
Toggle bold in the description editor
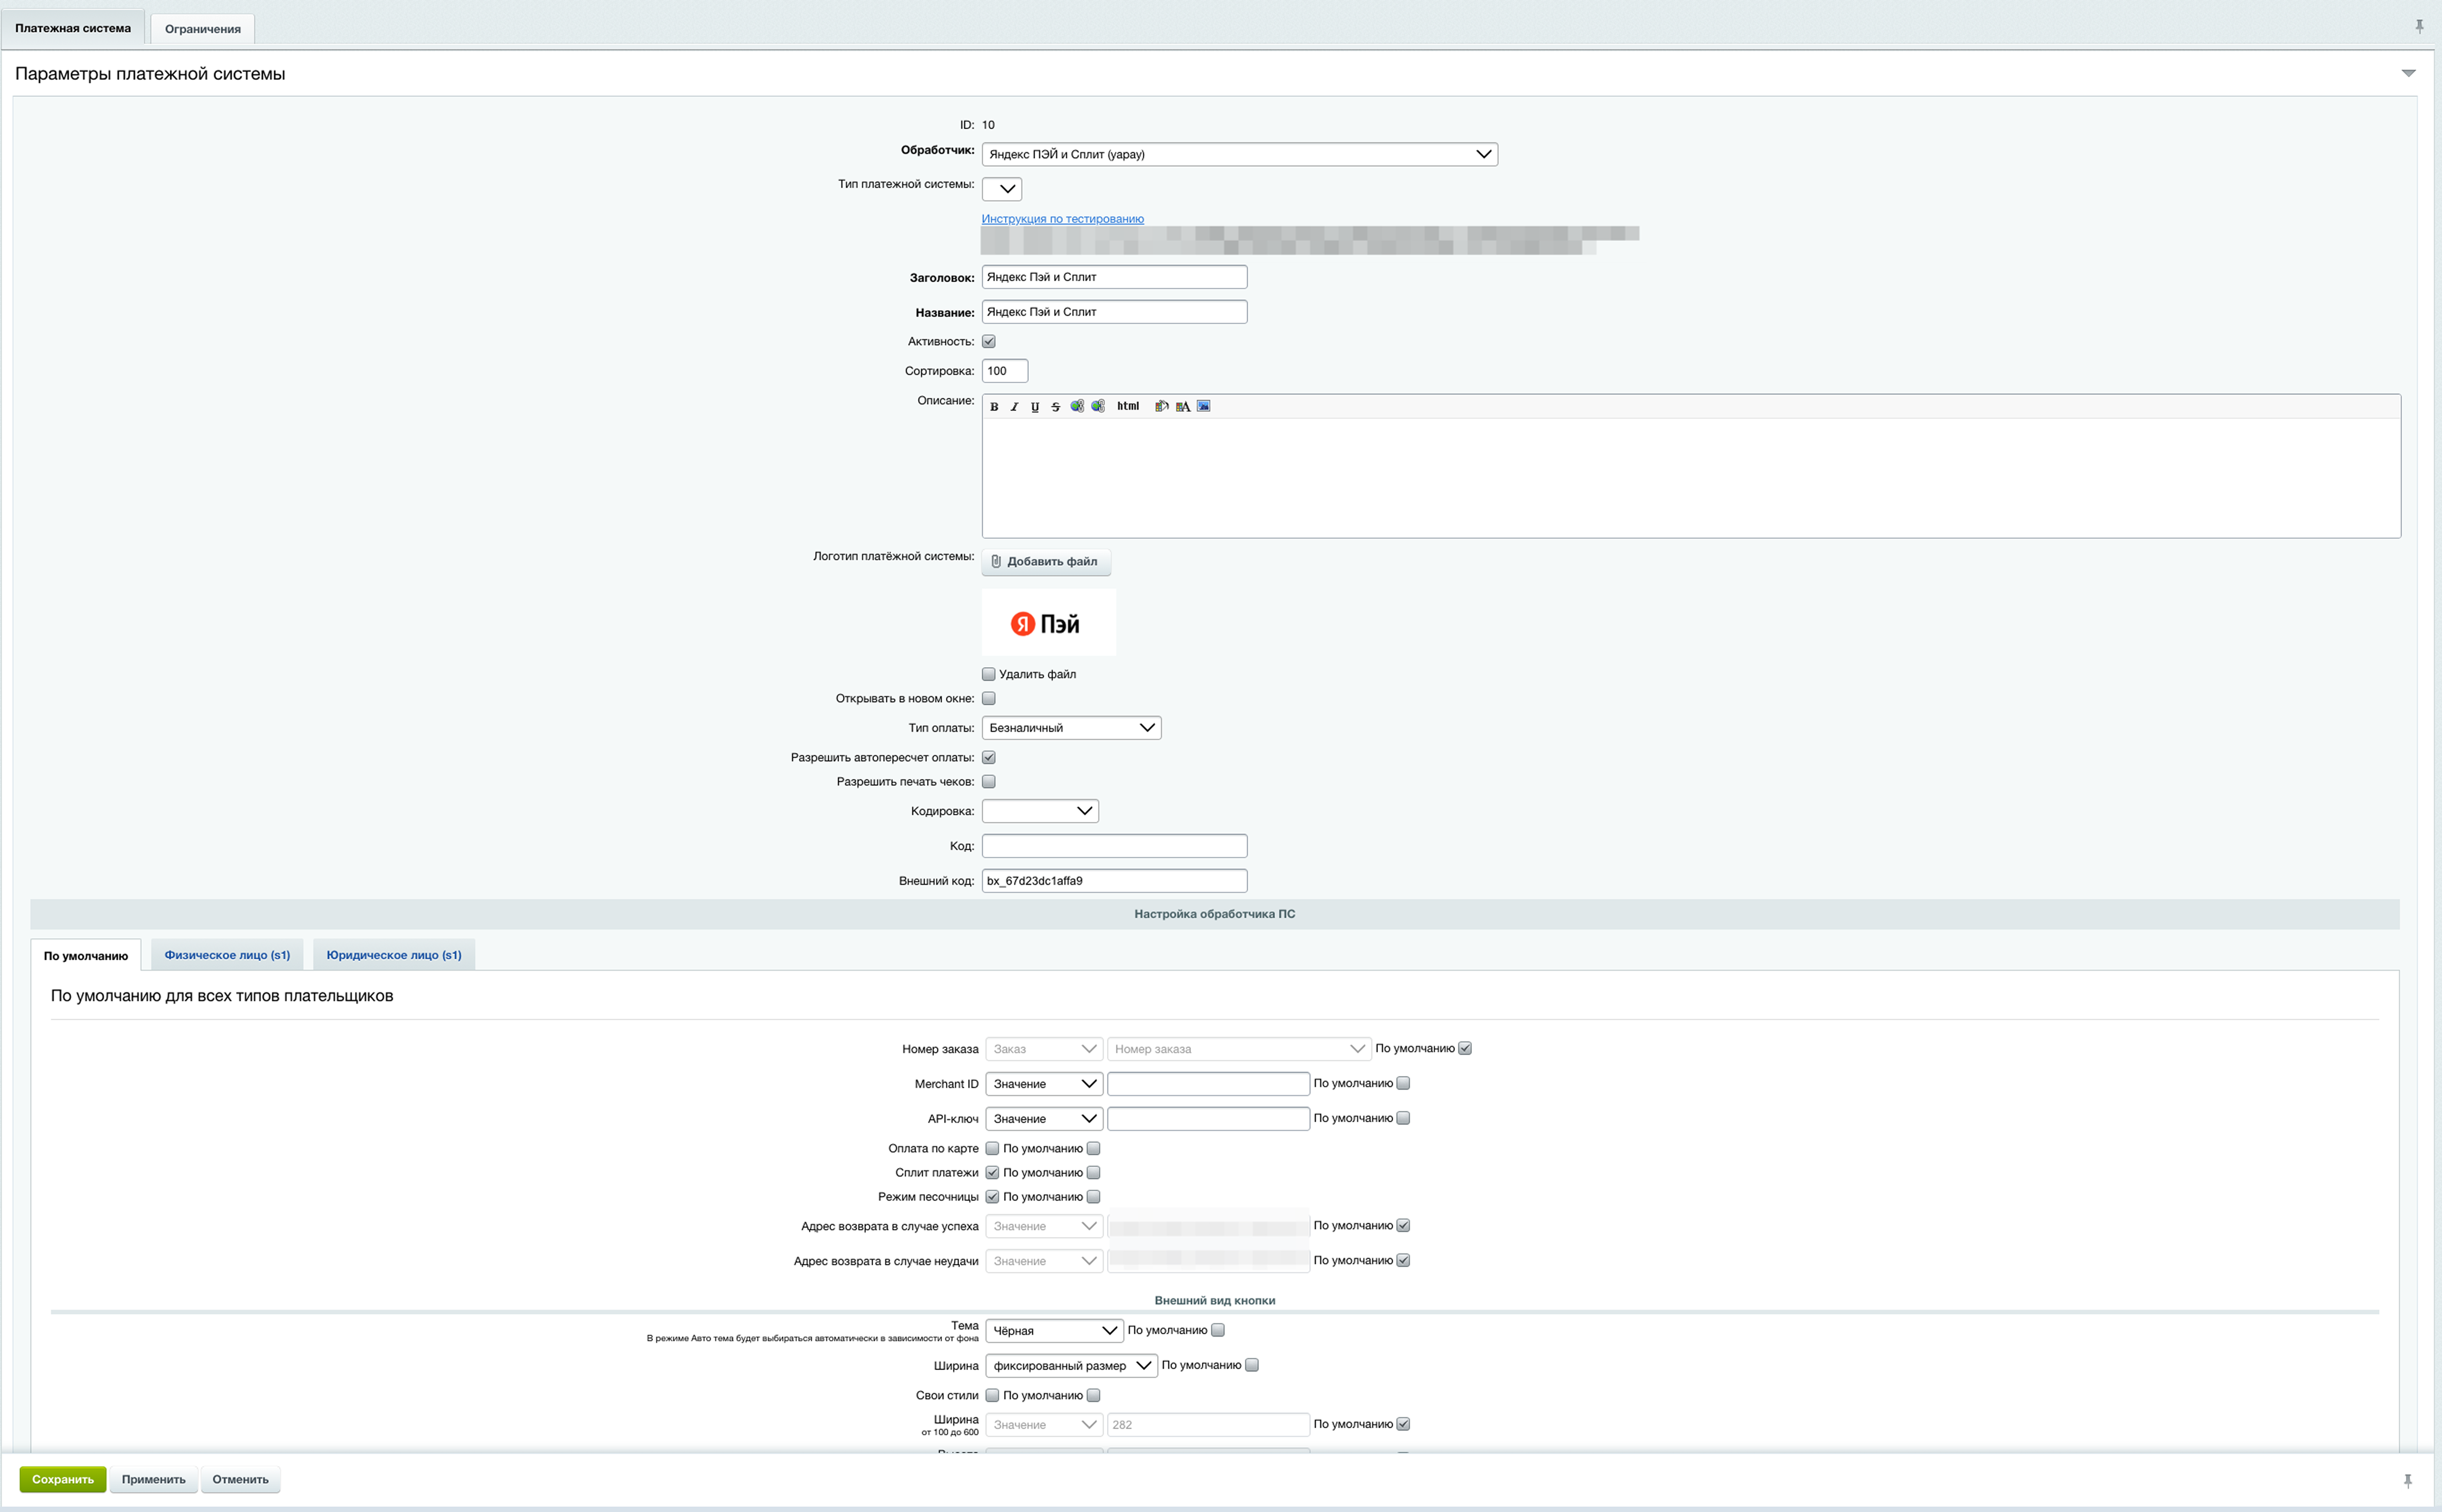pos(994,406)
